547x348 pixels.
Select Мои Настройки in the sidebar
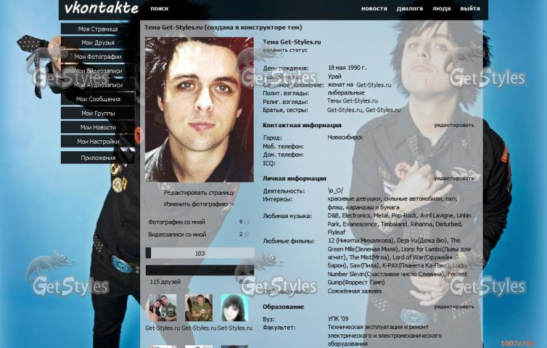98,142
